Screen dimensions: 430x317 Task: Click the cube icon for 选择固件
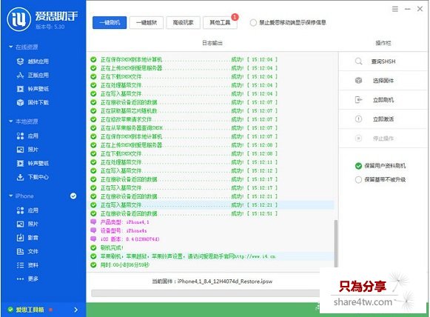359,81
